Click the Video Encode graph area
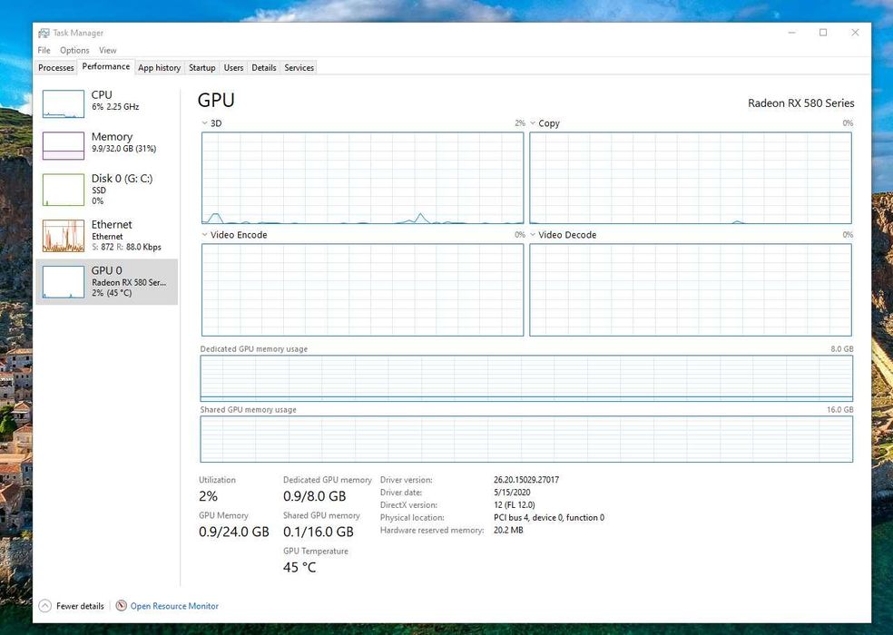This screenshot has width=893, height=635. coord(362,290)
